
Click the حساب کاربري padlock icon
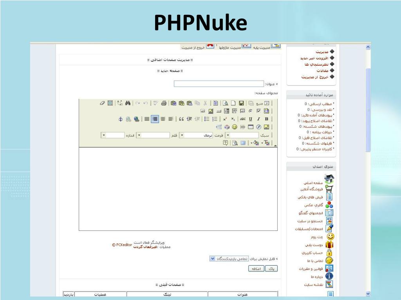coord(329,253)
